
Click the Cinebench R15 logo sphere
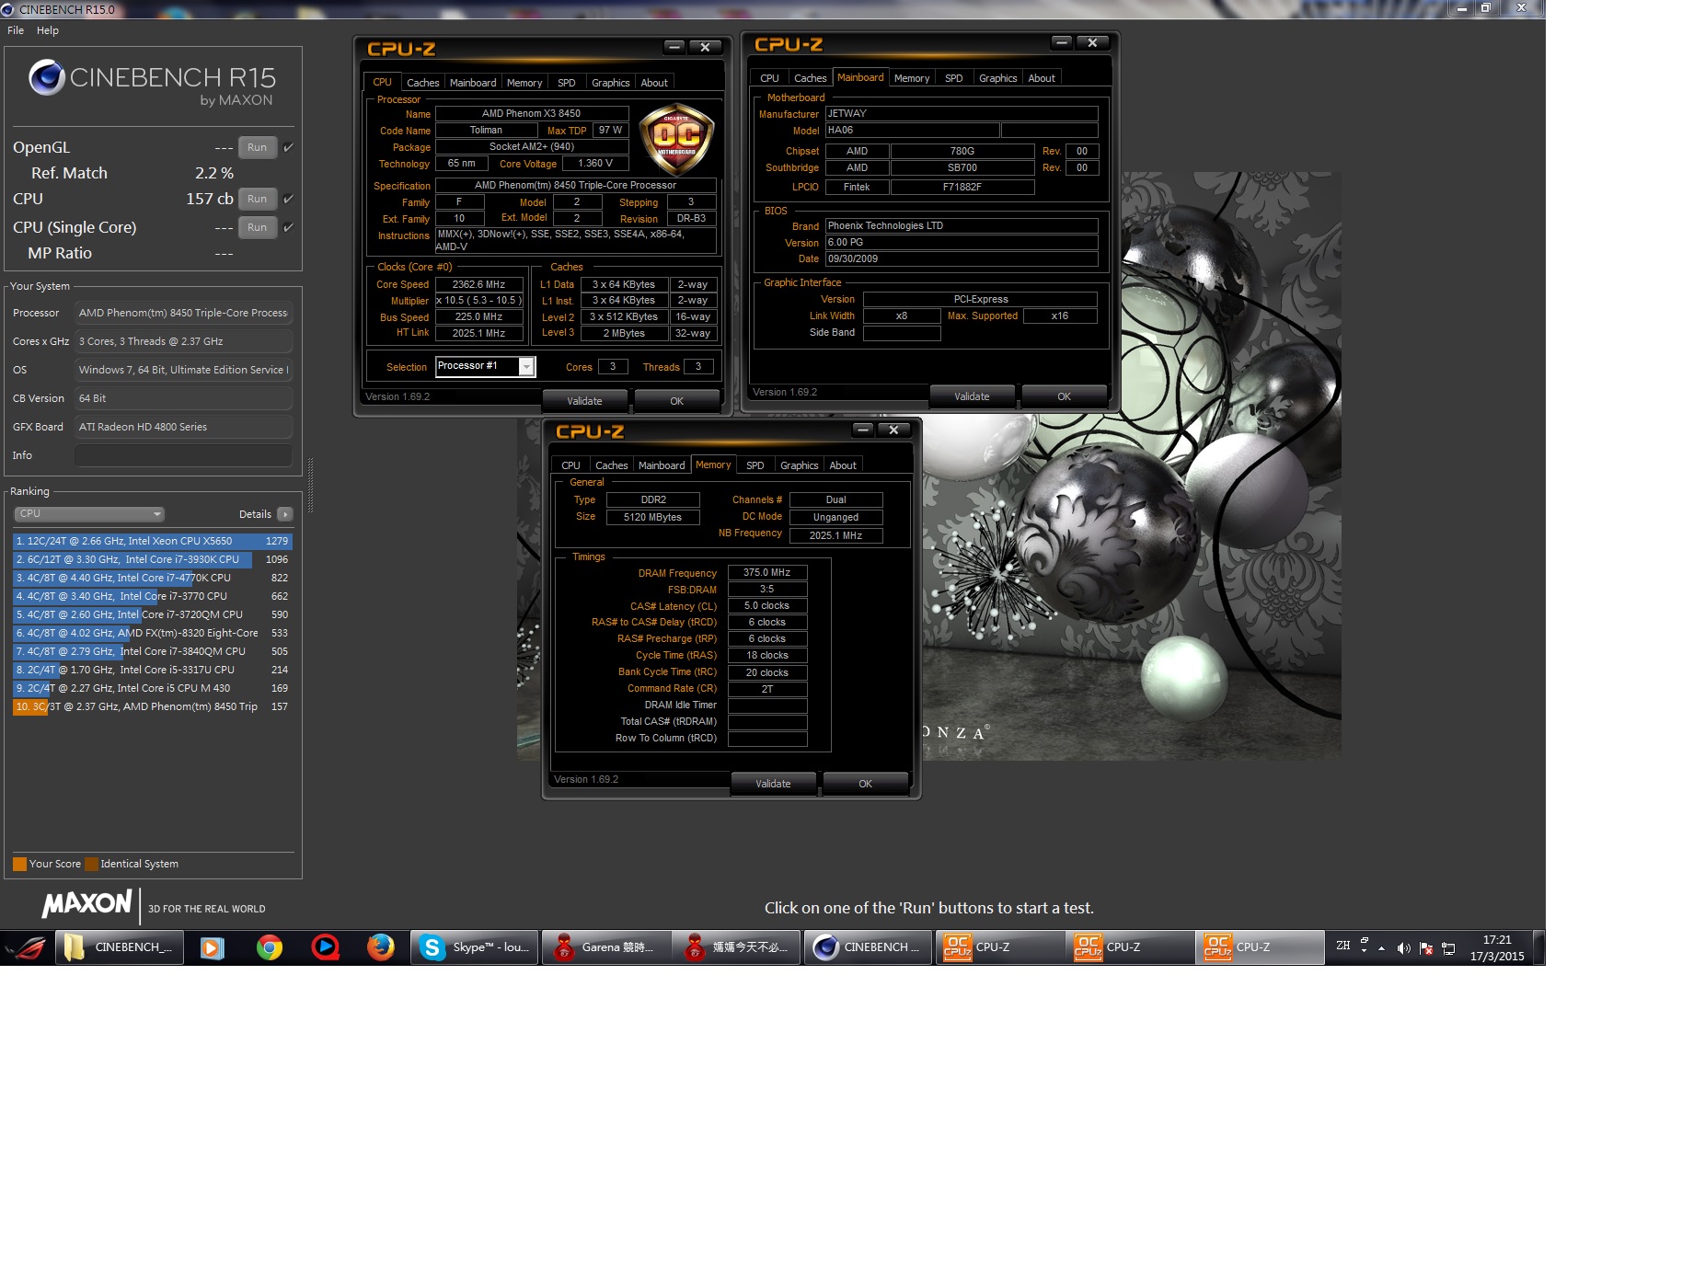pyautogui.click(x=46, y=78)
